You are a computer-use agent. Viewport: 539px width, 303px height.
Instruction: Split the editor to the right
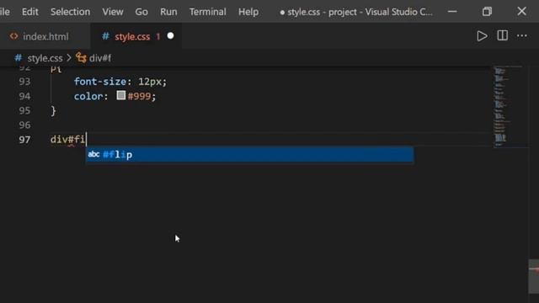(502, 35)
